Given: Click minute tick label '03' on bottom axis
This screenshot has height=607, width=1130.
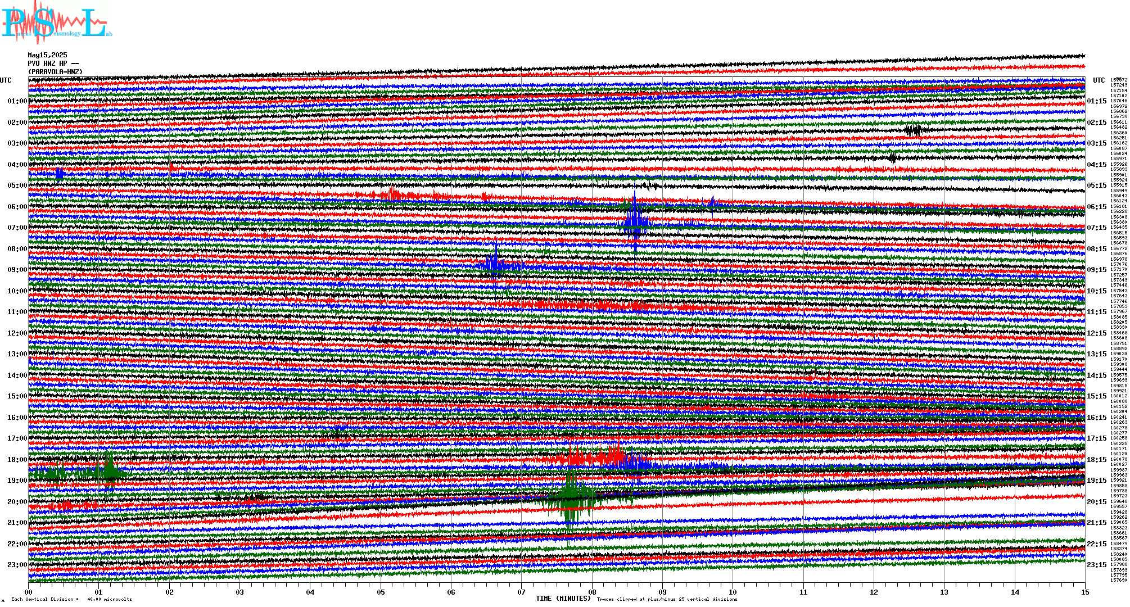Looking at the screenshot, I should pyautogui.click(x=240, y=592).
